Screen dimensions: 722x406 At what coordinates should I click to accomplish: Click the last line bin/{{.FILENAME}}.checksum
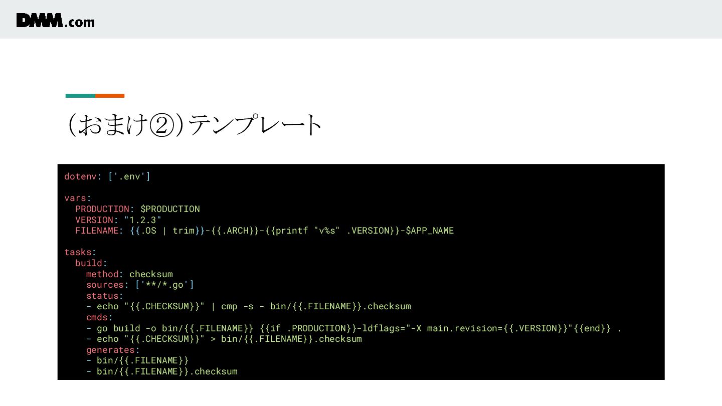tap(162, 371)
